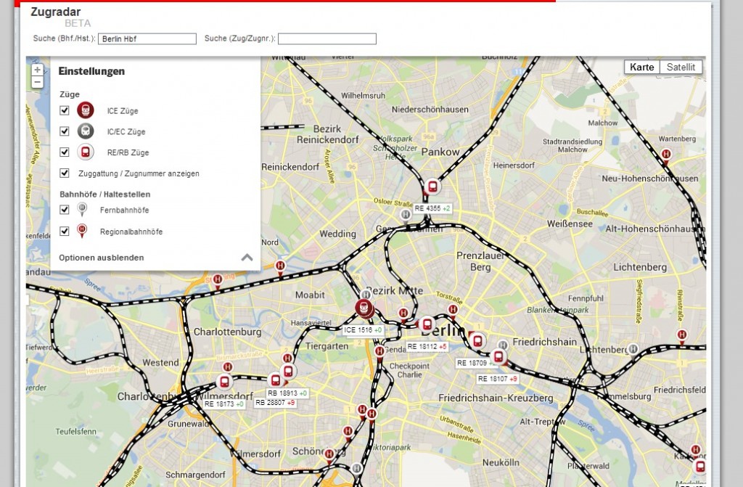
Task: Click the RE 18107 +9 label
Action: [x=498, y=379]
